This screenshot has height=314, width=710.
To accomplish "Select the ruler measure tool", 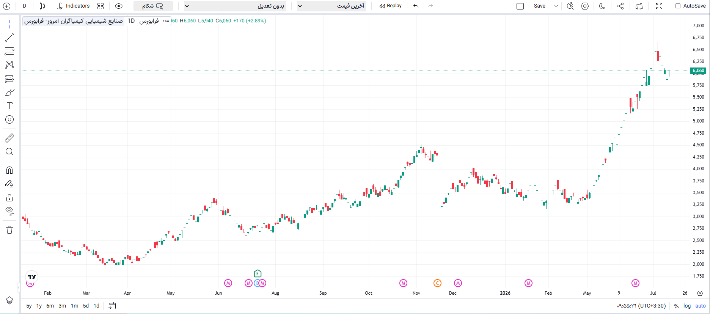I will 9,138.
